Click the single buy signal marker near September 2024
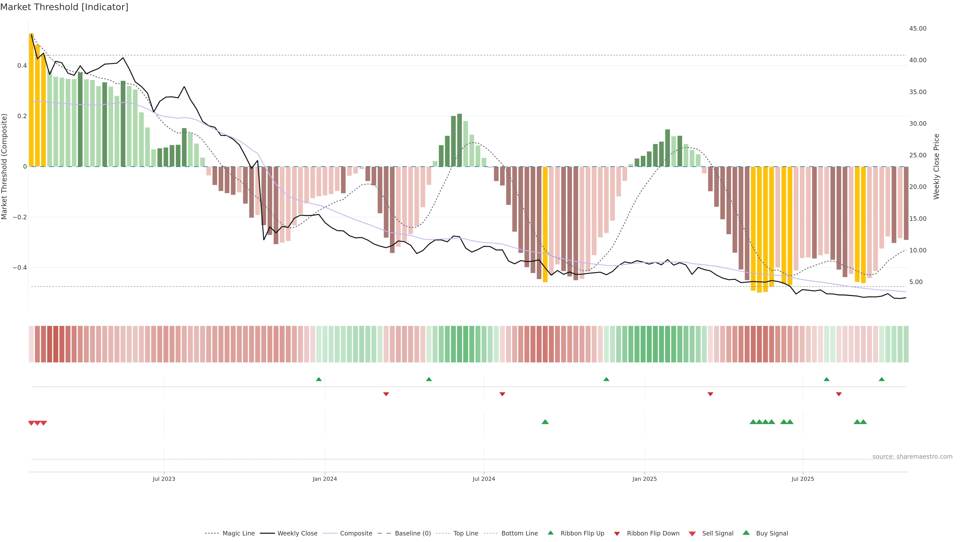965x542 pixels. point(545,422)
